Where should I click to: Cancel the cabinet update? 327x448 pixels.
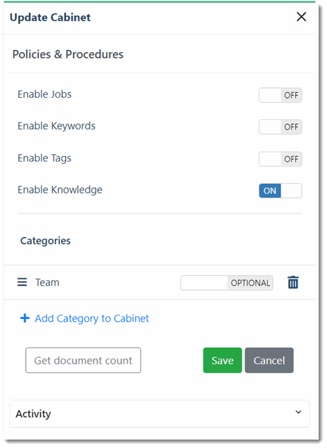point(269,361)
